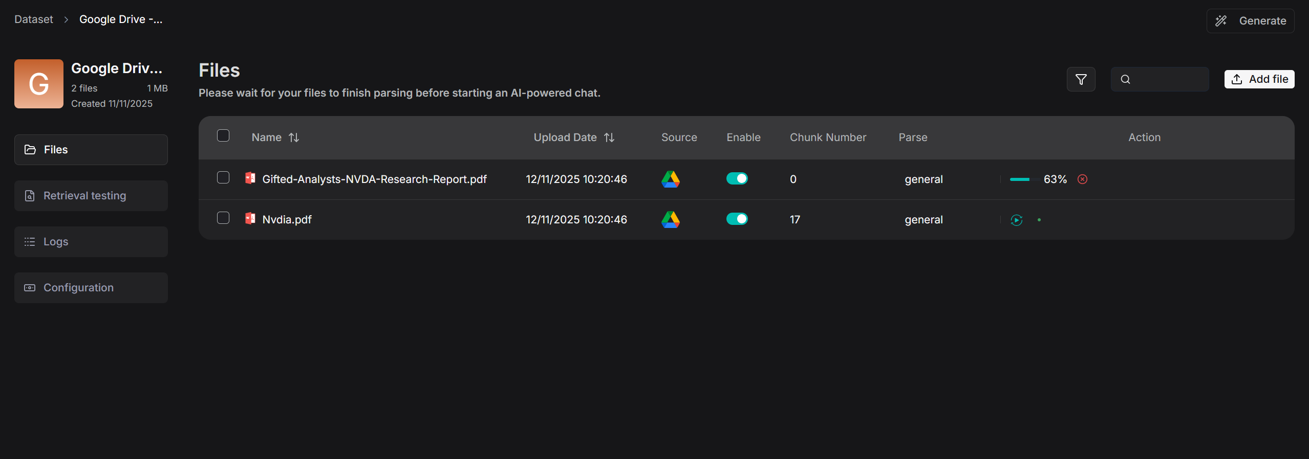Select the checkbox beside Nvidia.pdf
Viewport: 1309px width, 459px height.
tap(223, 218)
